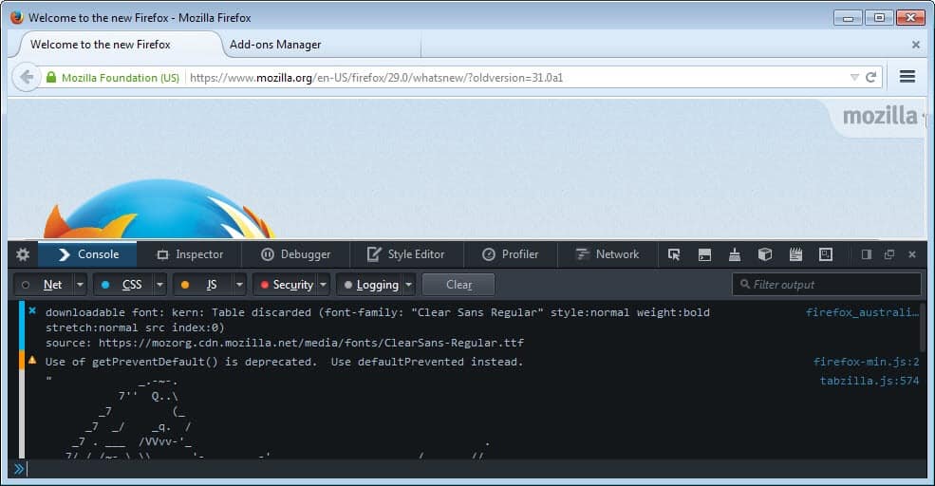Open developer tools in separate window
Viewport: 935px width, 486px height.
pyautogui.click(x=889, y=254)
